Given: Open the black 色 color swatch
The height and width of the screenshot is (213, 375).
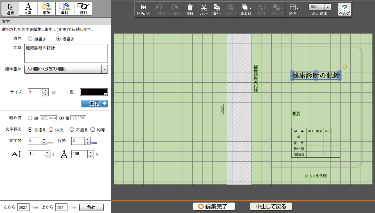Looking at the screenshot, I should [94, 92].
